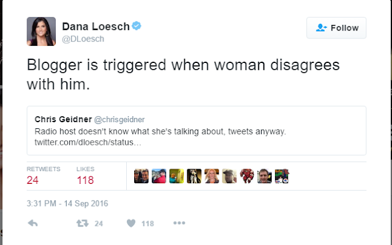392x245 pixels.
Task: Click the Dana Loesch display name
Action: coord(97,26)
